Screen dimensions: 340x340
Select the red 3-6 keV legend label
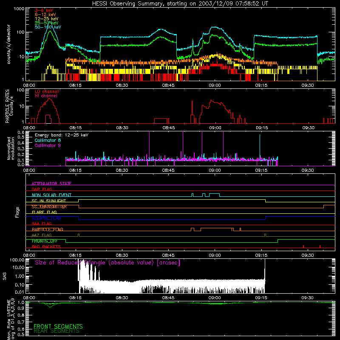[x=44, y=10]
